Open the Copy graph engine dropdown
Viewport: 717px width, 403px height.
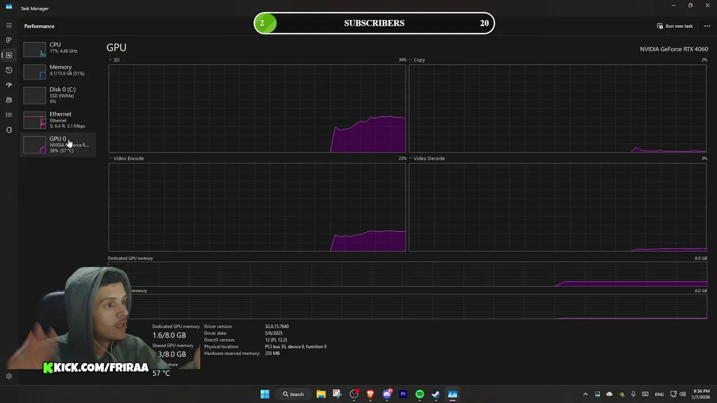point(417,60)
